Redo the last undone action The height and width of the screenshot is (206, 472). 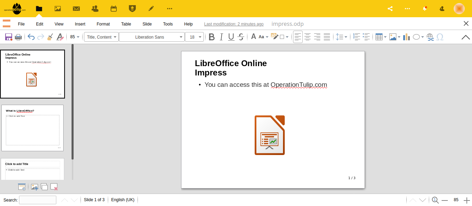pyautogui.click(x=41, y=37)
